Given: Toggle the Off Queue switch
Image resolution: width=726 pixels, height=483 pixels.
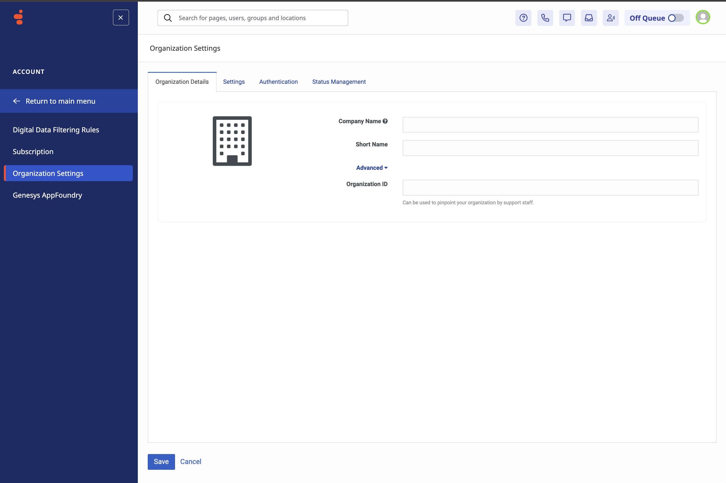Looking at the screenshot, I should coord(676,18).
